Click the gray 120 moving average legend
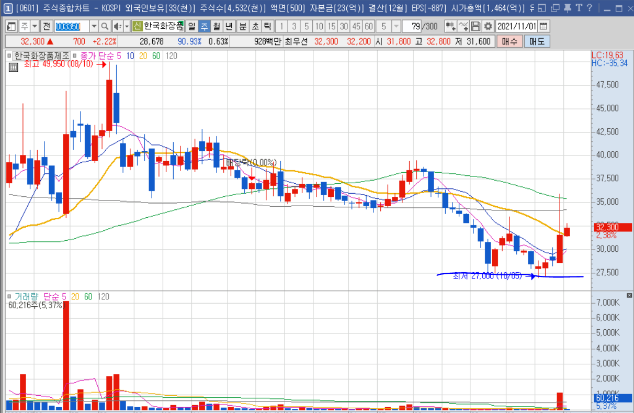This screenshot has width=634, height=413. [171, 55]
